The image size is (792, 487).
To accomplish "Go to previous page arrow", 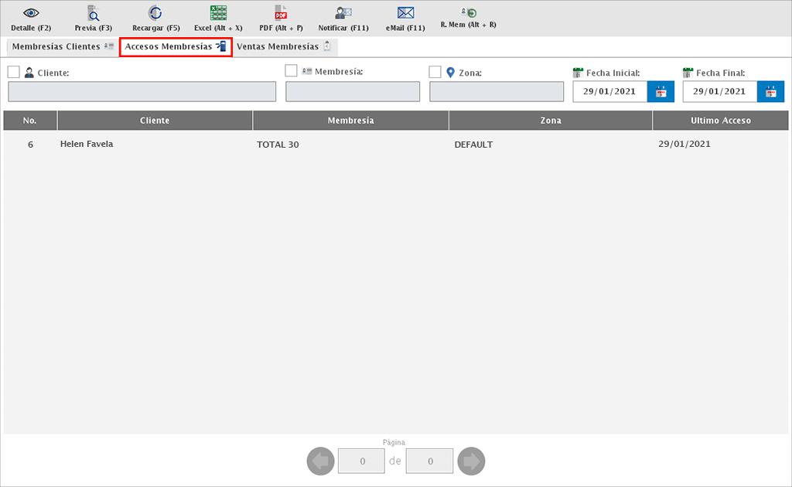I will (321, 461).
